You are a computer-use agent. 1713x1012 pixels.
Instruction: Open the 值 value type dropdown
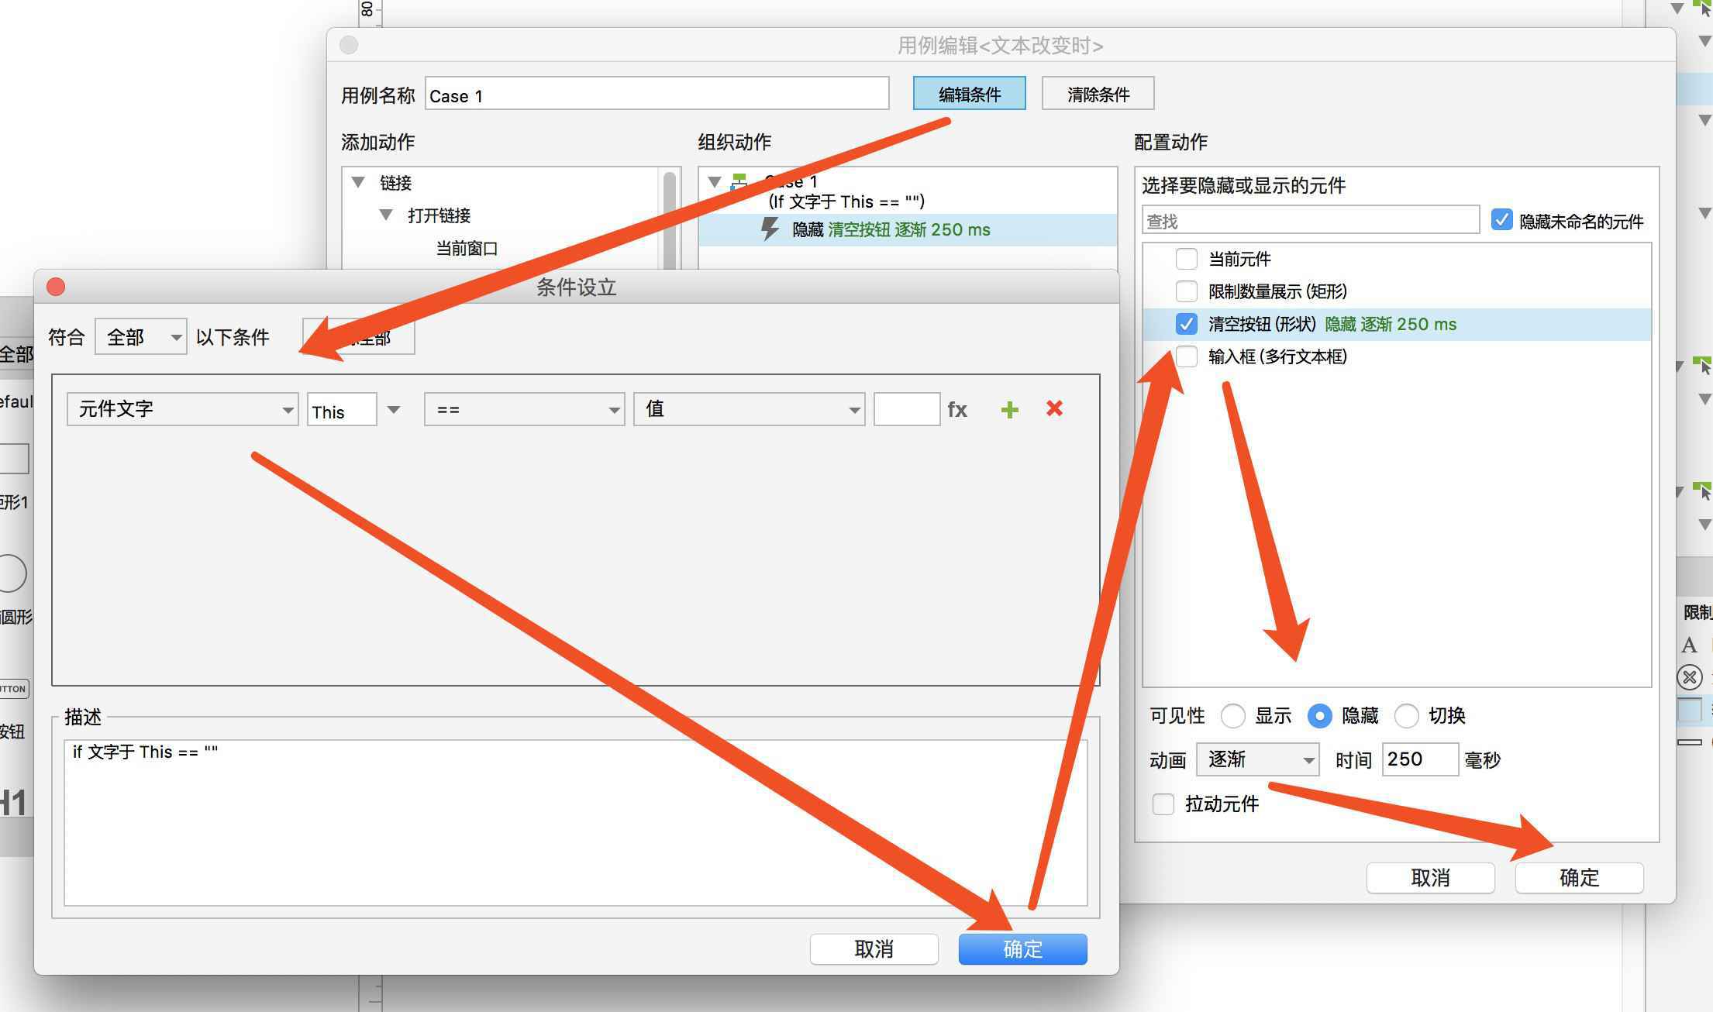coord(749,409)
